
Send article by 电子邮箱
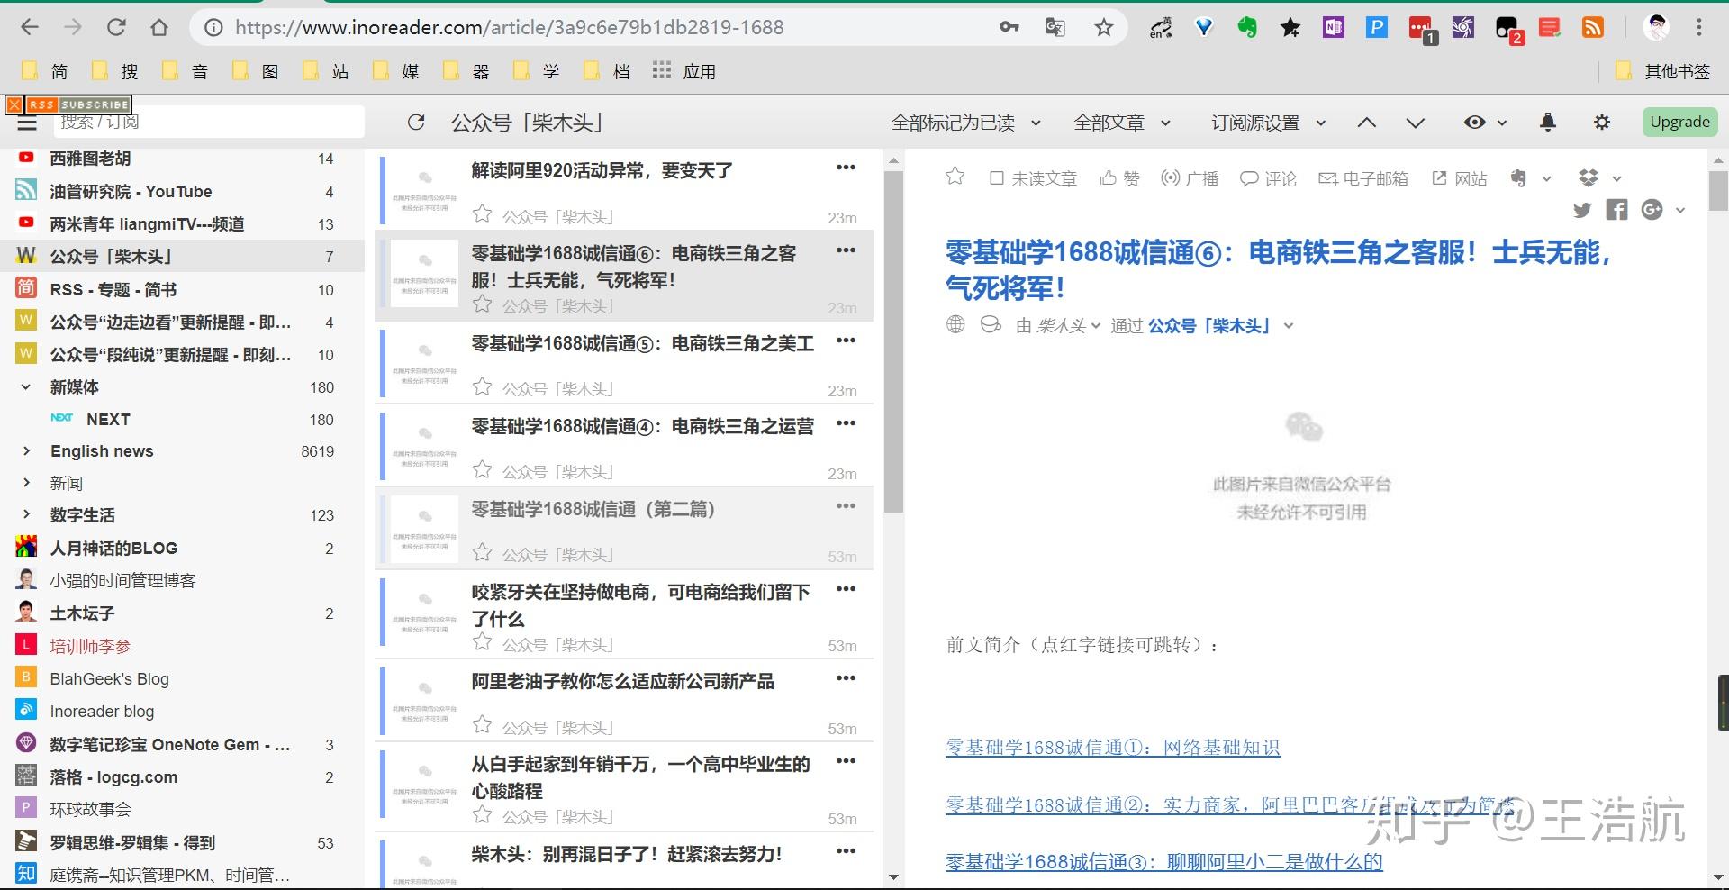coord(1363,178)
